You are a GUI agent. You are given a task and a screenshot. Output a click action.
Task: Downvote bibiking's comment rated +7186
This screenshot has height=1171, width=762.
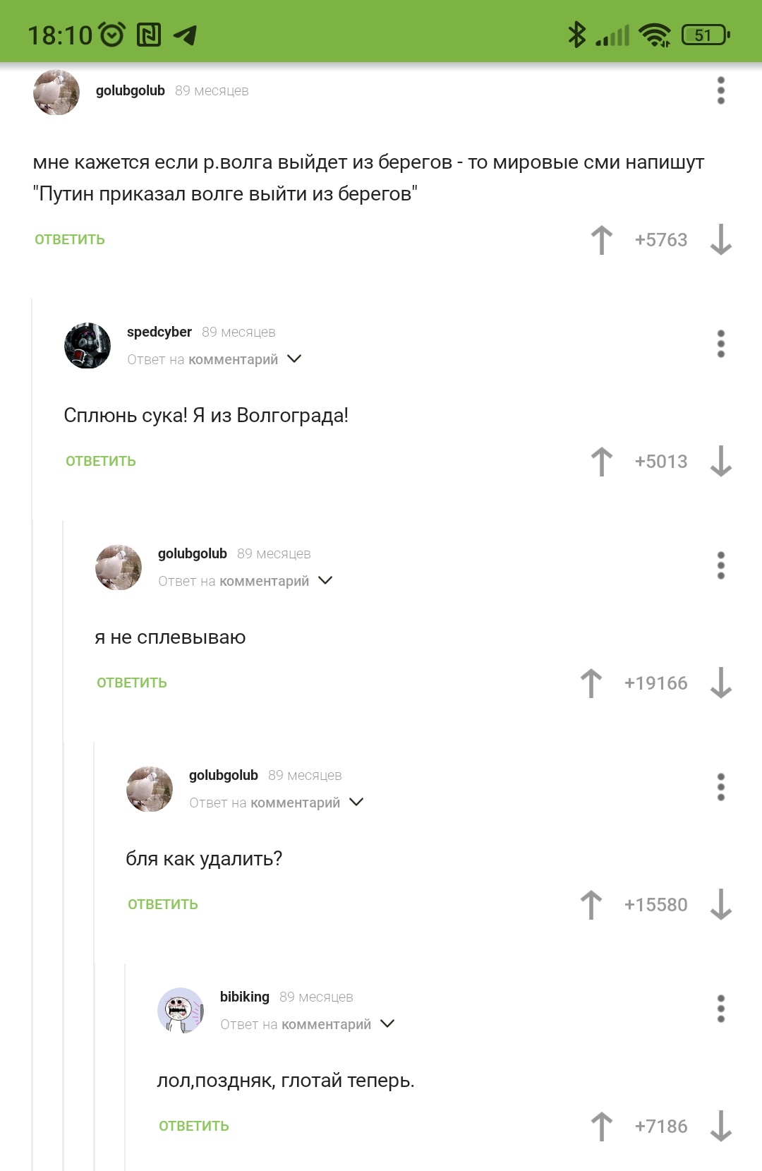pos(720,1127)
